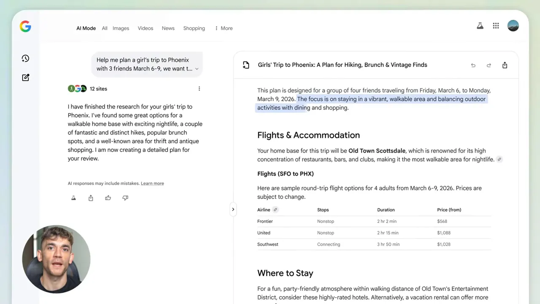Viewport: 540px width, 304px height.
Task: Switch to the All results tab
Action: tap(105, 28)
